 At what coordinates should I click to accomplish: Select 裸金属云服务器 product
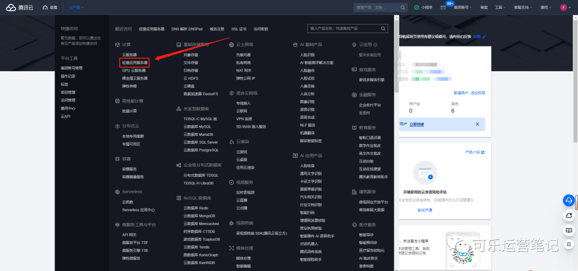[135, 78]
